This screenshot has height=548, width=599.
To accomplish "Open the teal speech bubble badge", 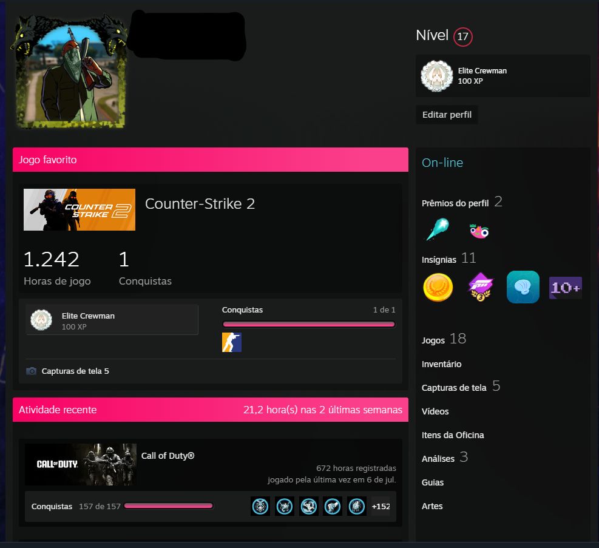I will pyautogui.click(x=523, y=287).
